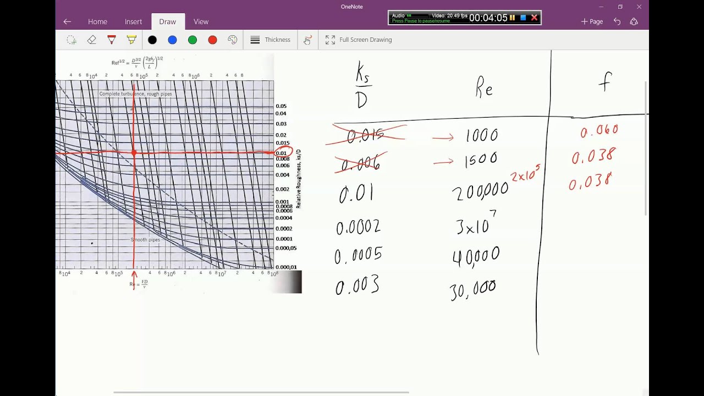Pause the screen recording
Screen dimensions: 704x396
(x=512, y=18)
